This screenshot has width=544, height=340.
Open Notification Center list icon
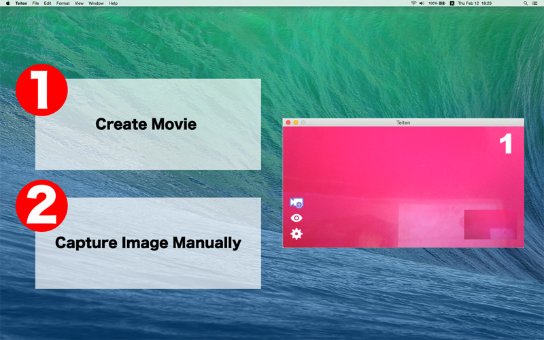pyautogui.click(x=535, y=3)
